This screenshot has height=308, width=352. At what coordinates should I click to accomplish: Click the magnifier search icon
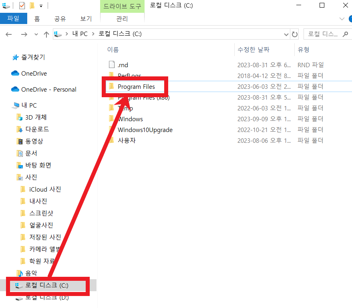click(345, 34)
